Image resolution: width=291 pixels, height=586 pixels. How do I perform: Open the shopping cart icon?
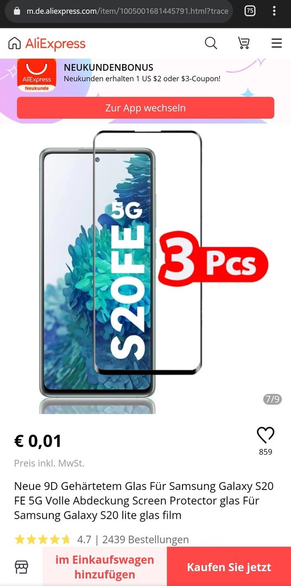(x=244, y=43)
